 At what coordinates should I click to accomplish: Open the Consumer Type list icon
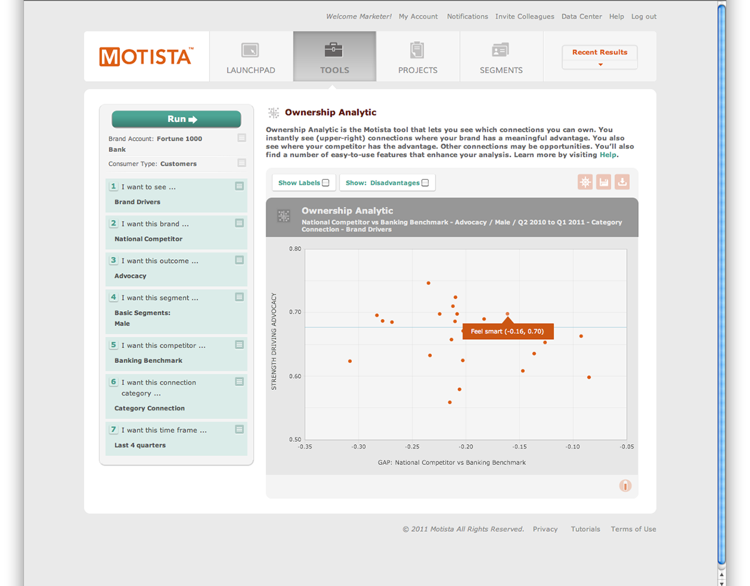click(242, 163)
